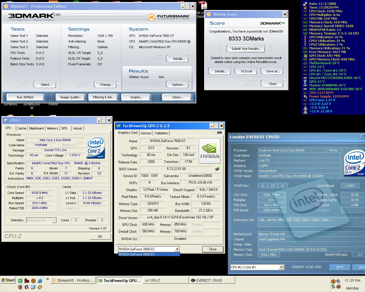Switch to CPU-Z taskbar button
The image size is (365, 292).
pos(165,281)
